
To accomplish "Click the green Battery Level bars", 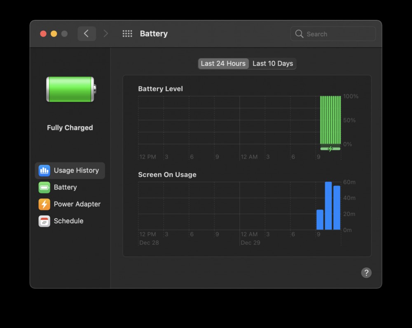I will (x=330, y=120).
